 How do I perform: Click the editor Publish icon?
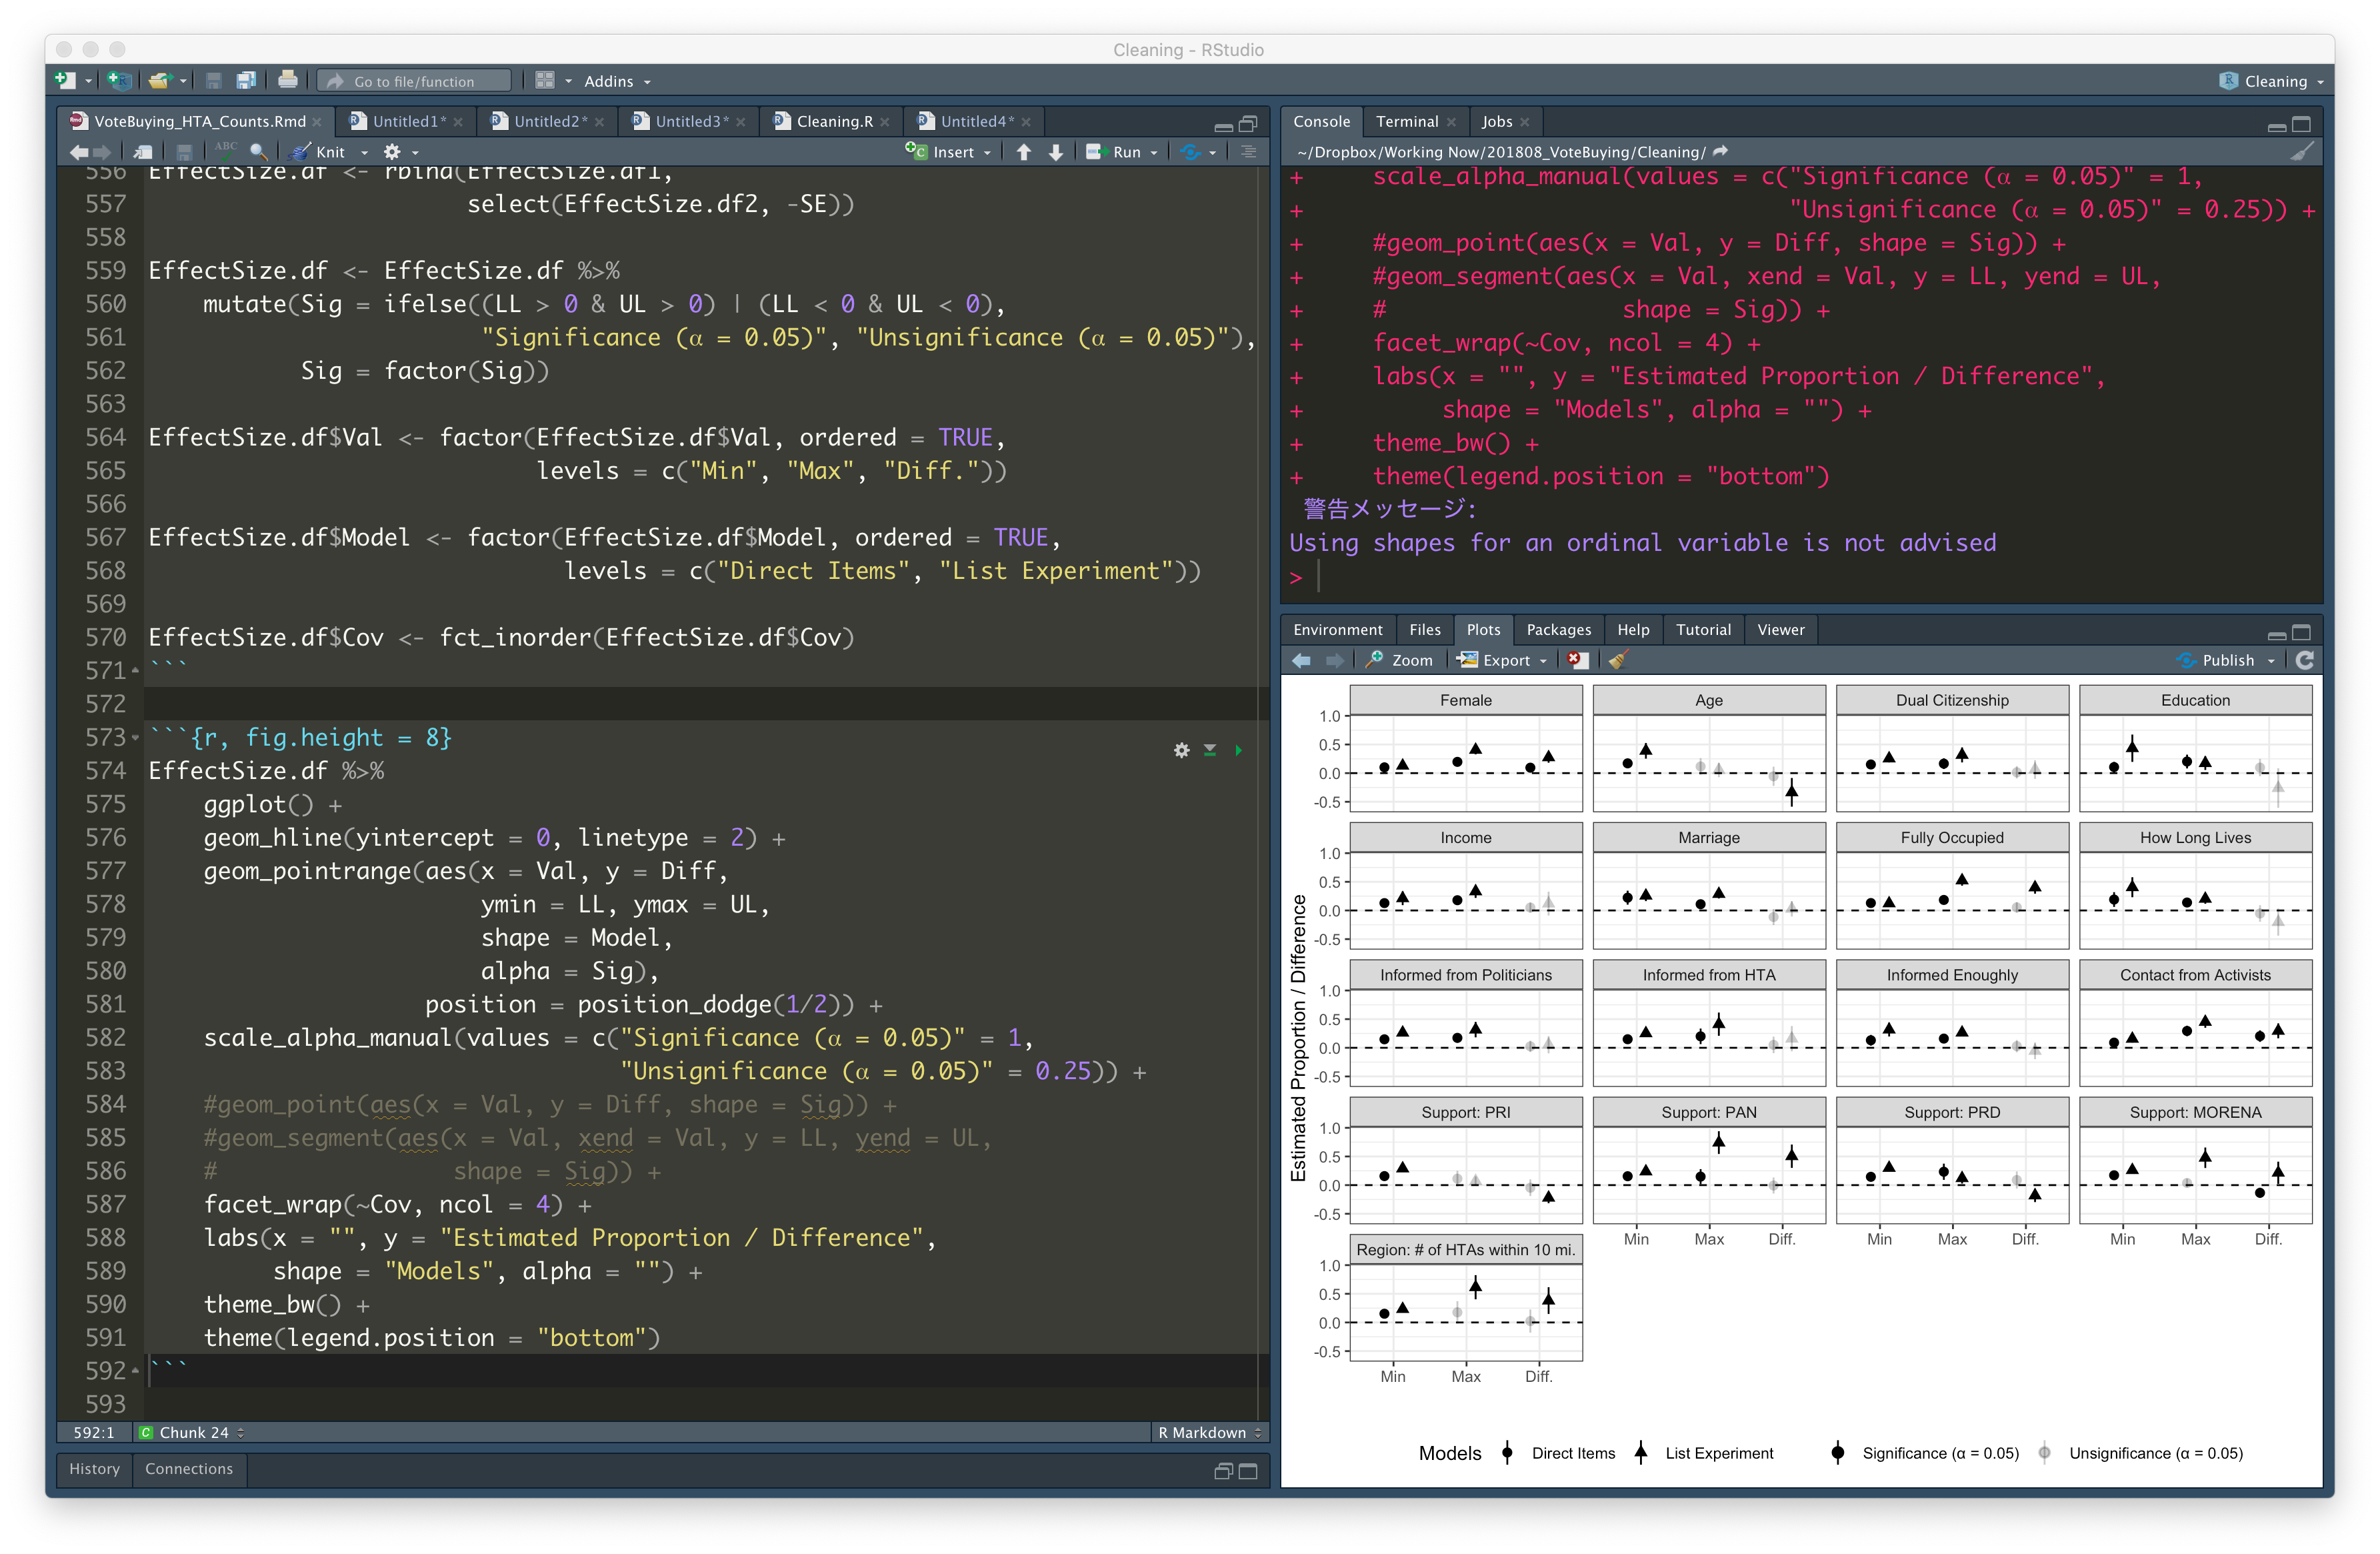(1191, 152)
